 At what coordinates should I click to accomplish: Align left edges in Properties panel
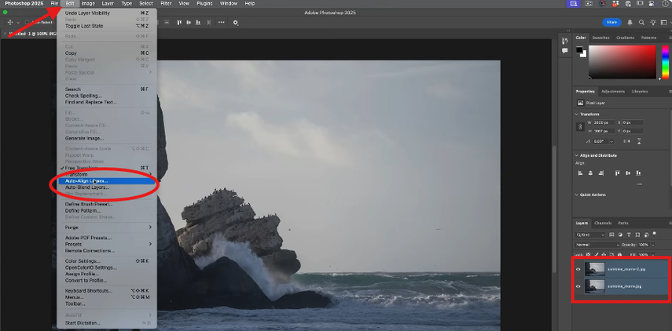pos(580,173)
